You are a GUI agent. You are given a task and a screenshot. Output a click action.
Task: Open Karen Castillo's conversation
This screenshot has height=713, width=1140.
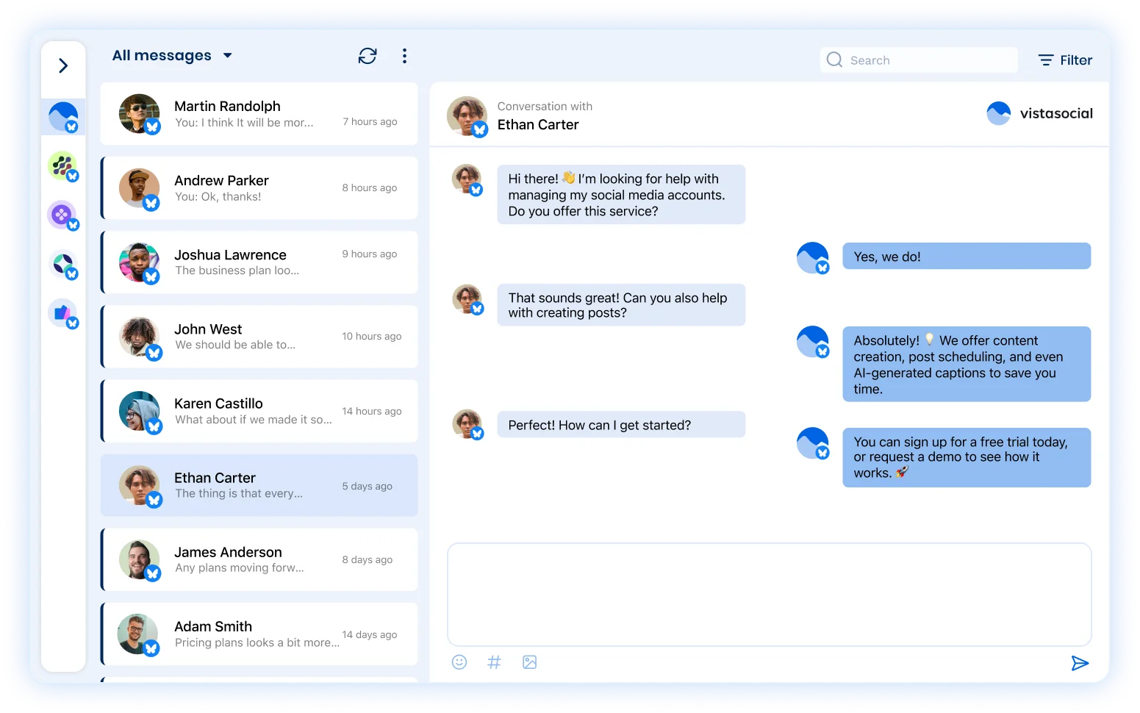pyautogui.click(x=259, y=411)
